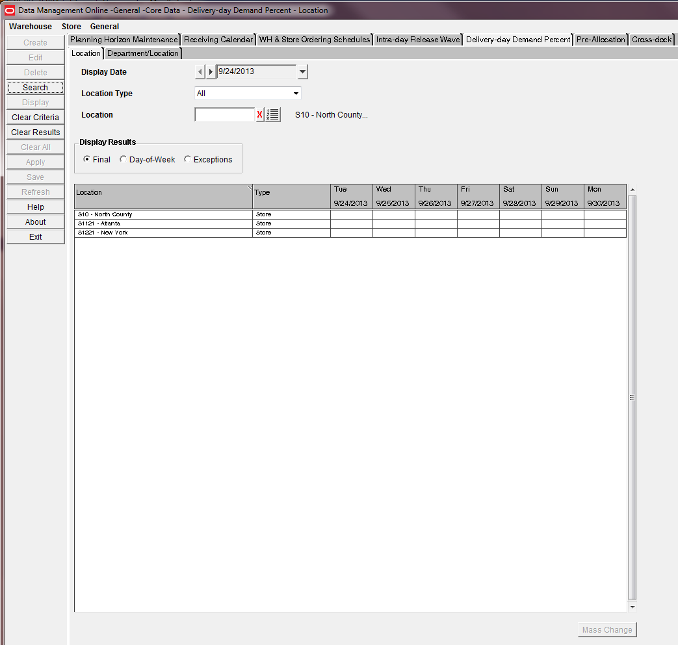This screenshot has height=645, width=678.
Task: Click the Clear Results button
Action: click(x=36, y=133)
